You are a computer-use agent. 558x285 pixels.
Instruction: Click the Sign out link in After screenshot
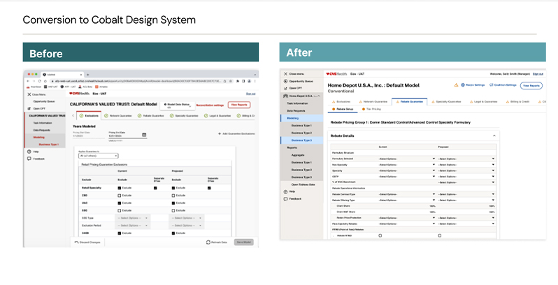538,74
